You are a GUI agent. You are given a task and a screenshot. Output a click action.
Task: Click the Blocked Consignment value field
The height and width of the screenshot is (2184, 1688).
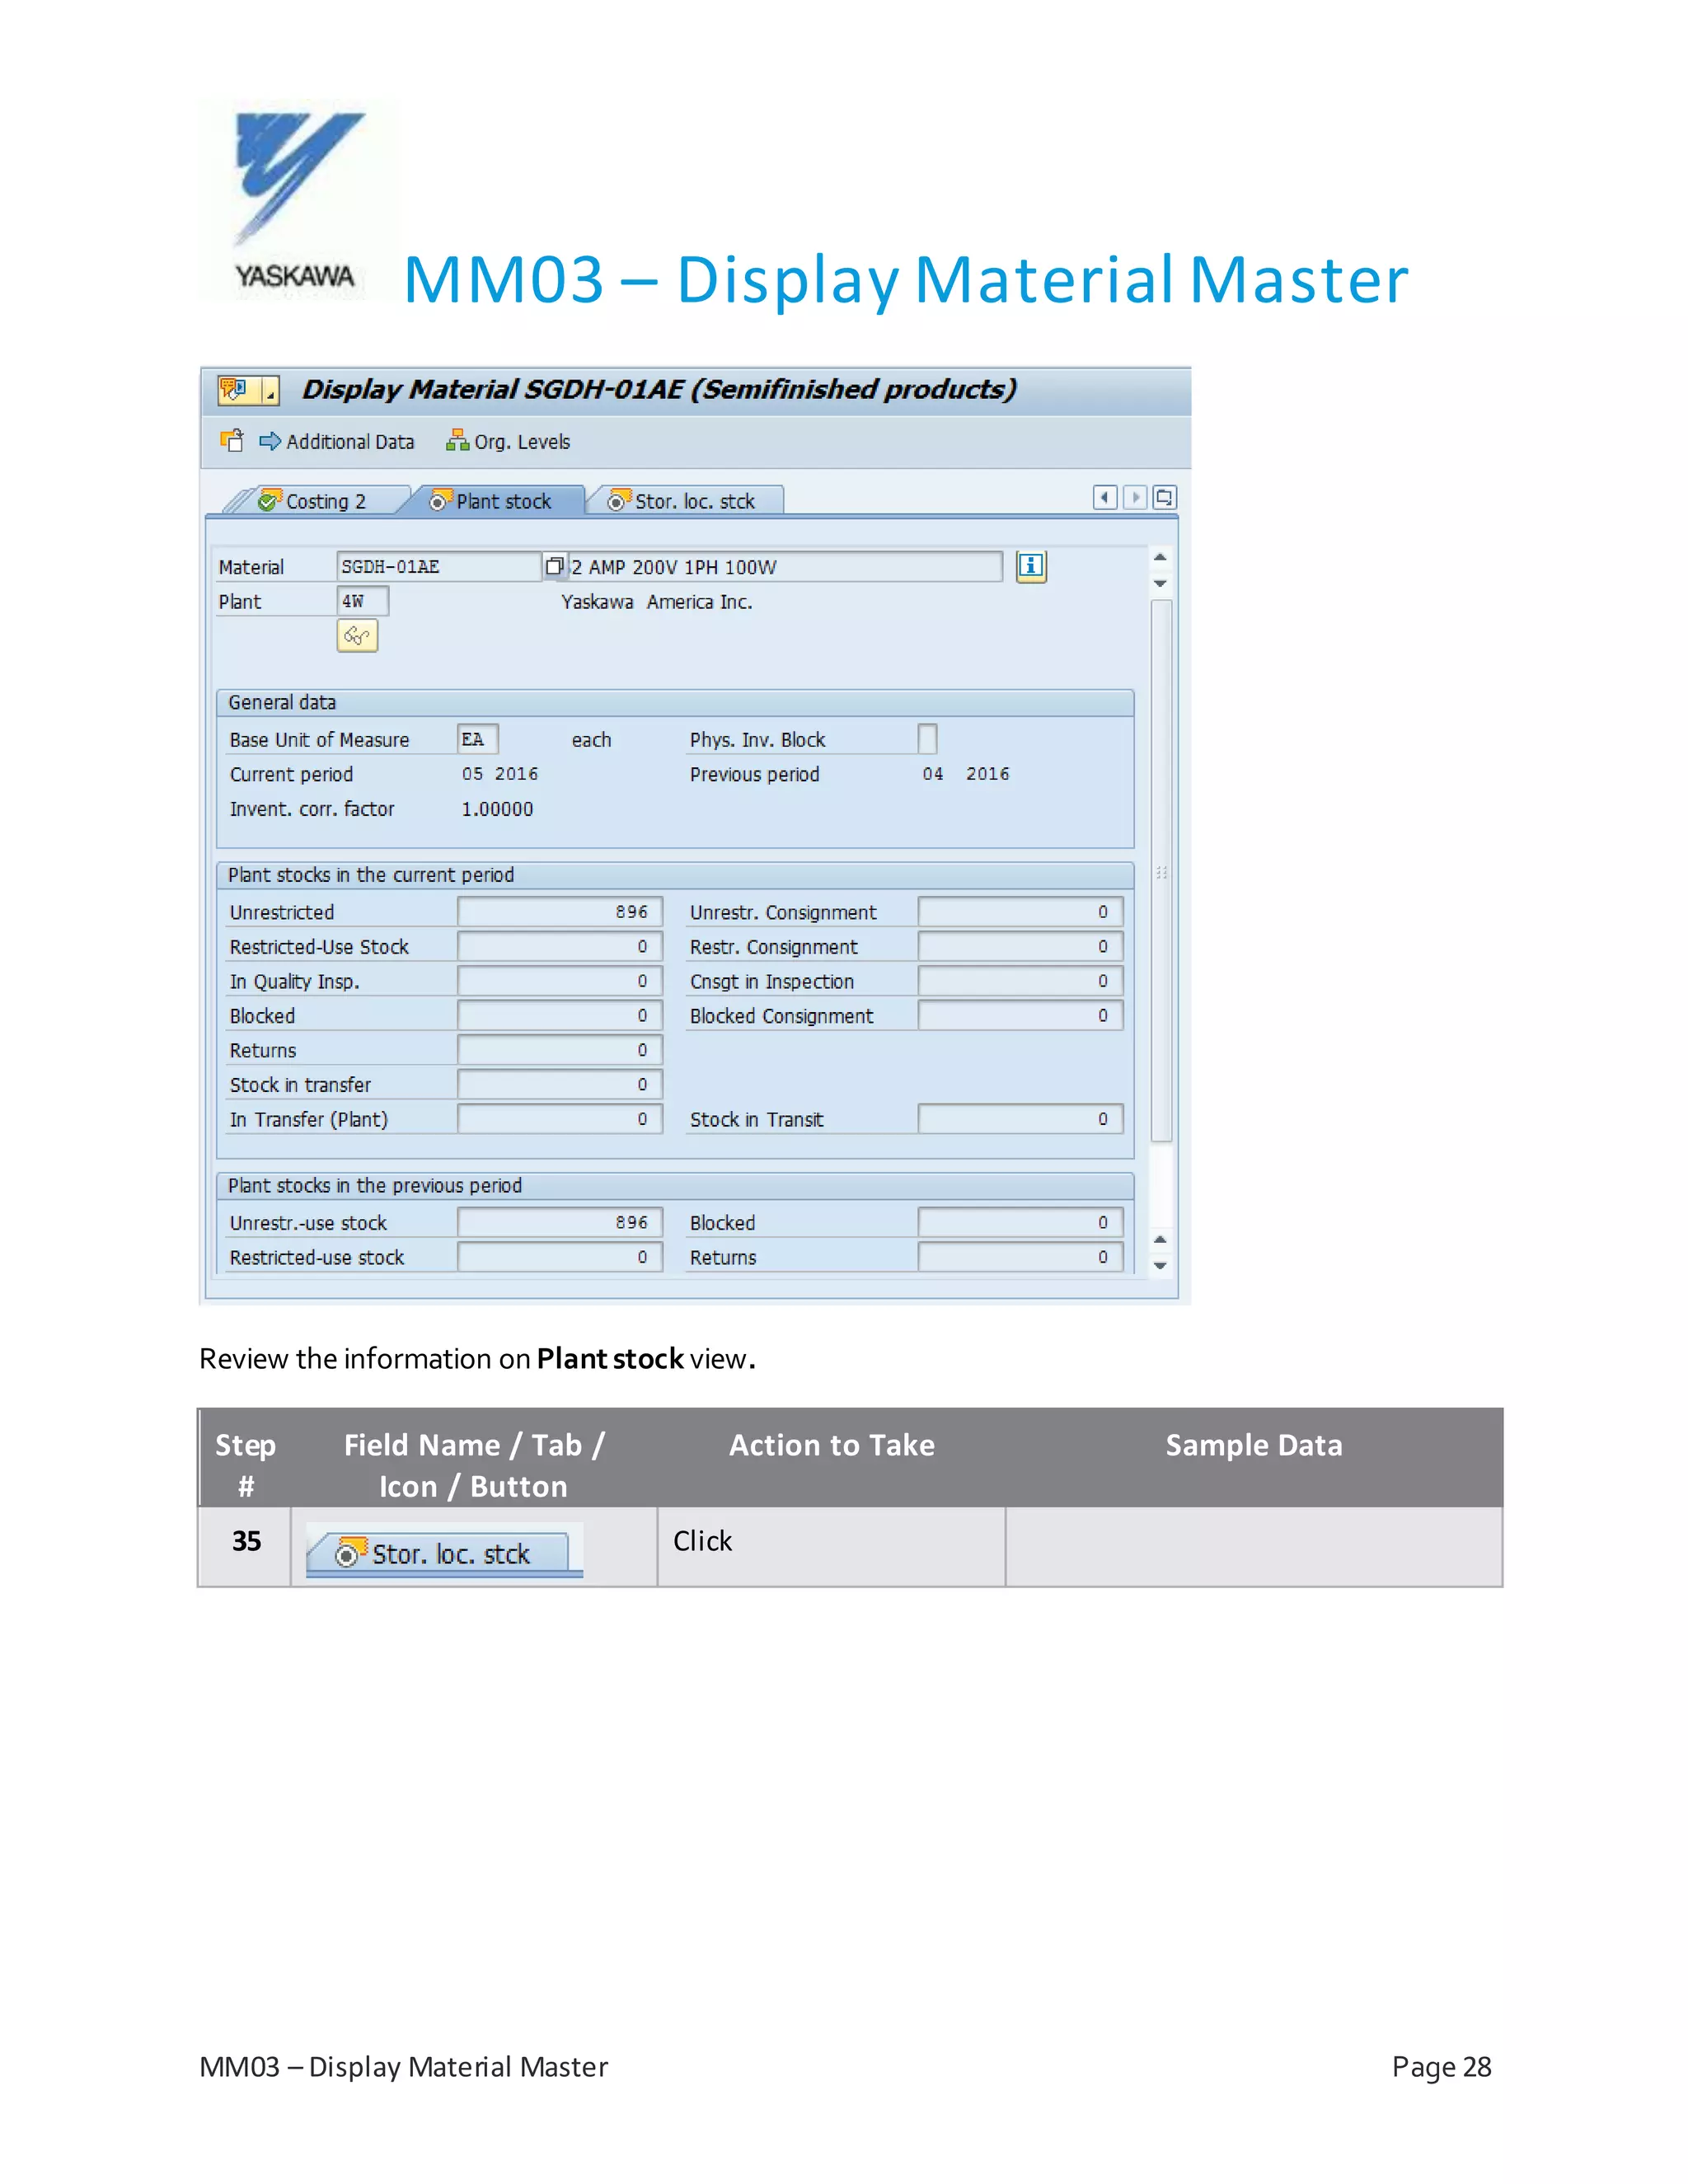(x=1020, y=1016)
